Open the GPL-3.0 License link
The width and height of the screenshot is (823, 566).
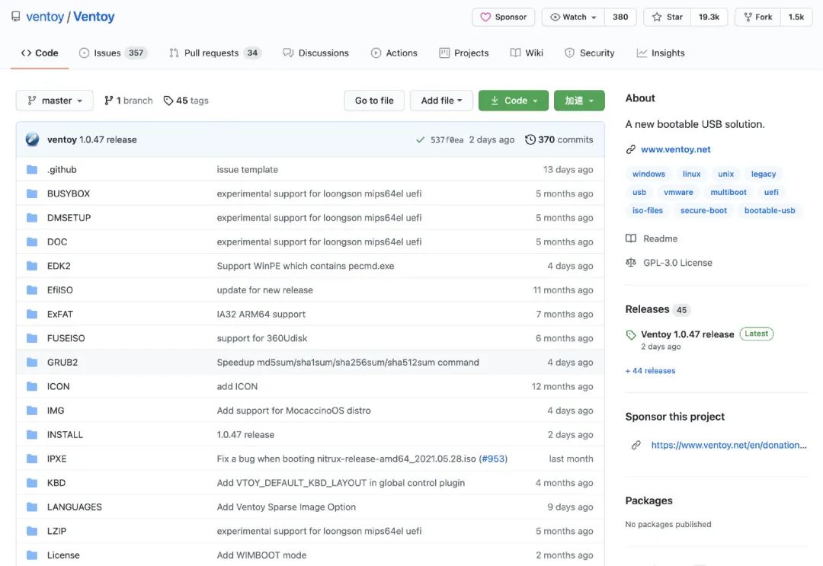click(x=677, y=263)
